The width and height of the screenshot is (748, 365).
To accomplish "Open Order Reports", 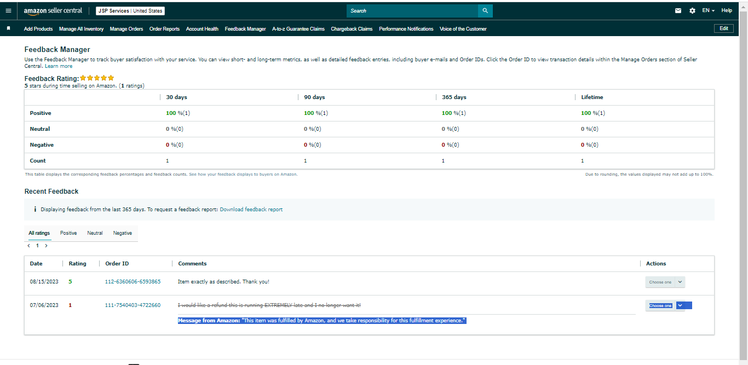I will click(164, 29).
